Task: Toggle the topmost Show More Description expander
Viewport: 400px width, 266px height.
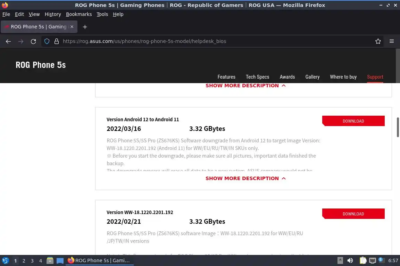Action: point(245,86)
